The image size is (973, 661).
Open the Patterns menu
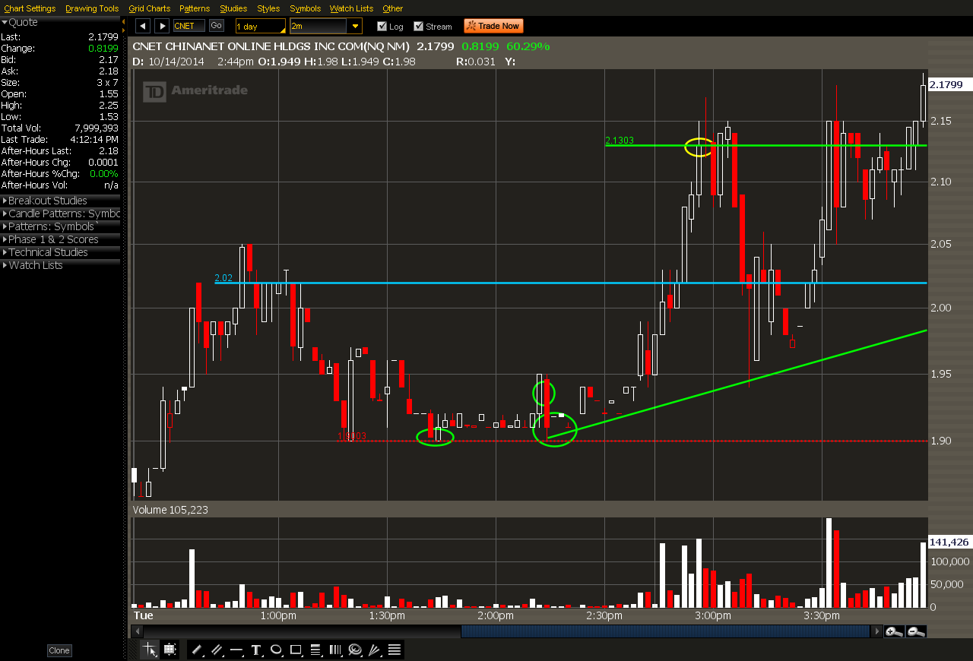click(x=195, y=8)
